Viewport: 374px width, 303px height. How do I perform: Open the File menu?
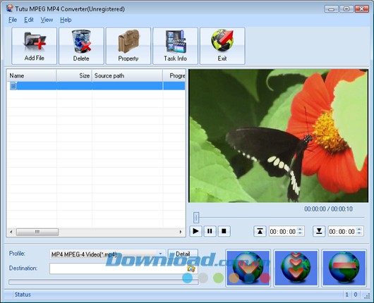tap(13, 20)
